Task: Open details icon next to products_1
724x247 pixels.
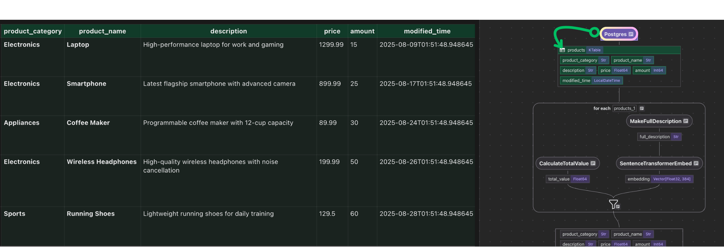Action: click(x=642, y=108)
